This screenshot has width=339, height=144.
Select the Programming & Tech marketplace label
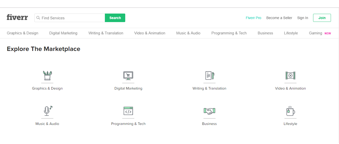[128, 124]
